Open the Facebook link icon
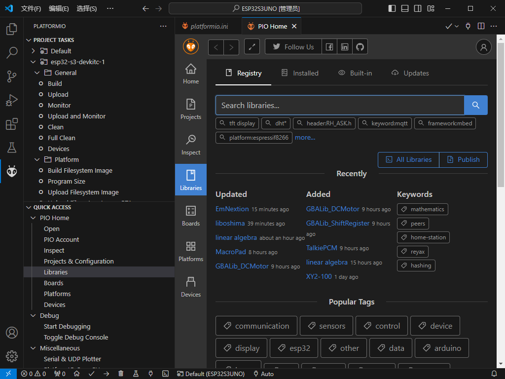 (x=329, y=47)
